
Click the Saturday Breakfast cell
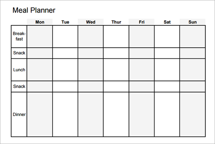(167, 37)
